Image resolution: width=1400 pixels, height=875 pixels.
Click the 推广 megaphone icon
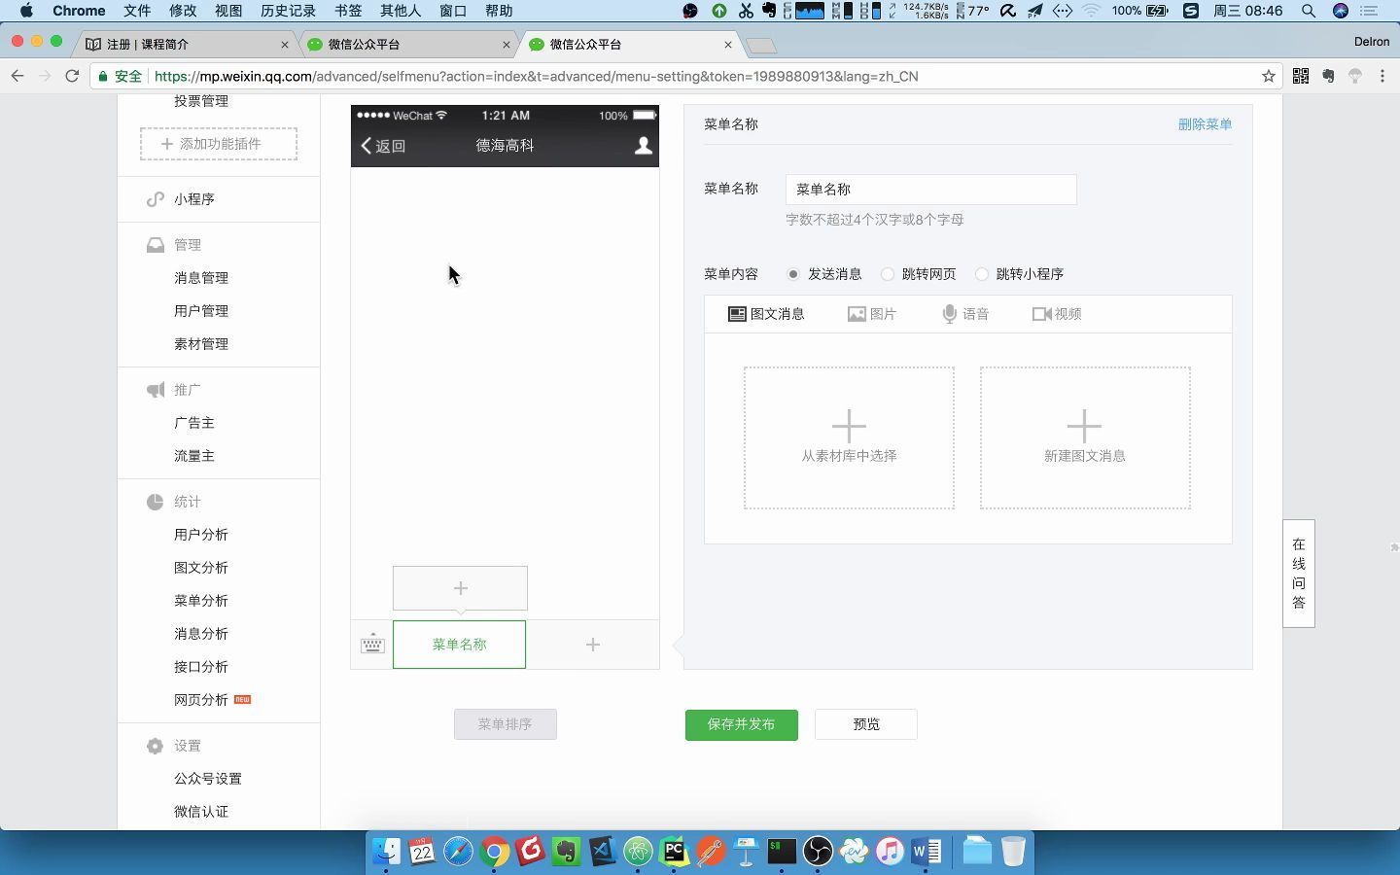tap(156, 389)
